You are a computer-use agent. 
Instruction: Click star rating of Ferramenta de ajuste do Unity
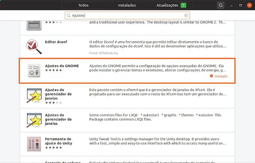pos(53,147)
